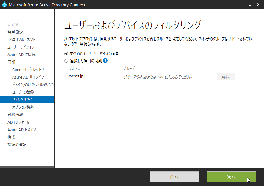Open オプション機能 sub-step
This screenshot has height=186, width=264.
tap(23, 107)
